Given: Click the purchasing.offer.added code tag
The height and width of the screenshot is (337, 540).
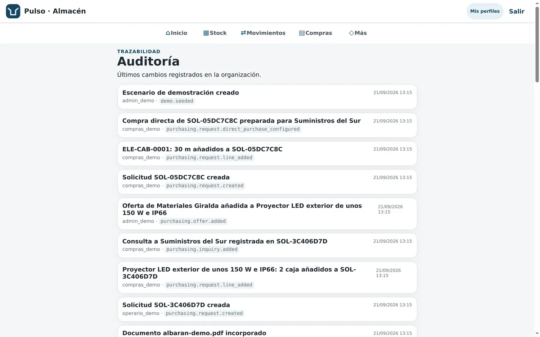Looking at the screenshot, I should [x=193, y=221].
